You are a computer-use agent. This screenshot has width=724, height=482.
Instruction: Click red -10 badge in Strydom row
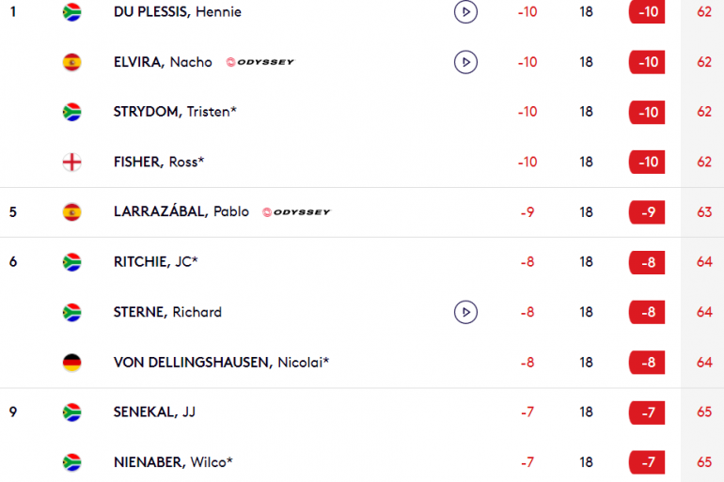647,112
